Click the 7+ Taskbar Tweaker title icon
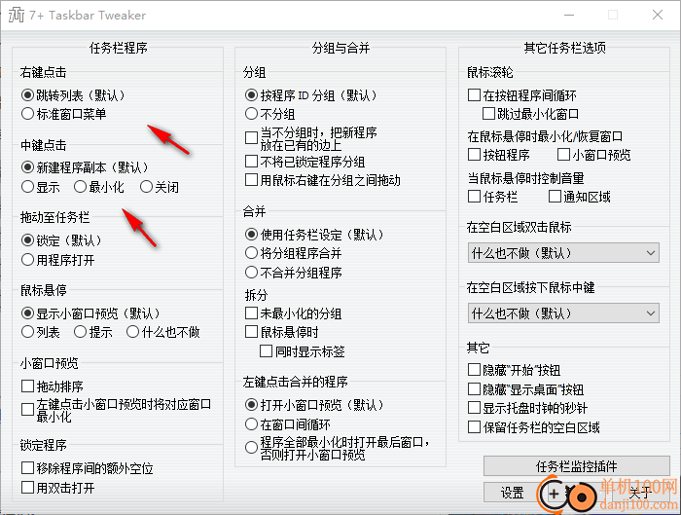 pos(17,16)
